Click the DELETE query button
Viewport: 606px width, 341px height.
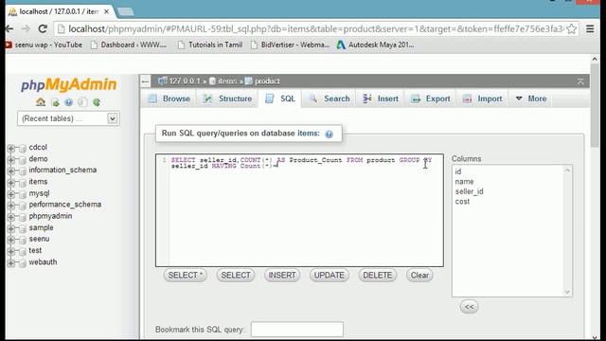click(377, 276)
